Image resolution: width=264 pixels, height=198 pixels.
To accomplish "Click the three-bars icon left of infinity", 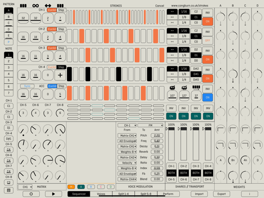I will [23, 6].
